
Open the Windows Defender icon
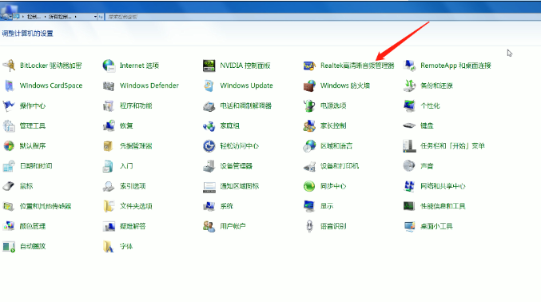click(x=109, y=85)
